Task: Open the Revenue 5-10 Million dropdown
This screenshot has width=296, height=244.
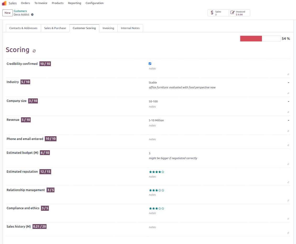Action: coord(218,121)
